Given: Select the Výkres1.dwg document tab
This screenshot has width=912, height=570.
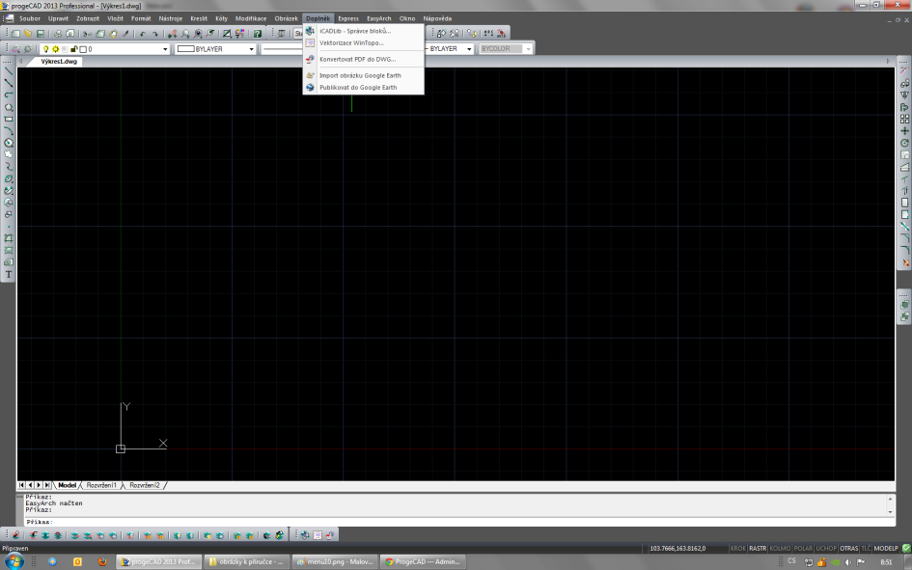Looking at the screenshot, I should pos(59,61).
